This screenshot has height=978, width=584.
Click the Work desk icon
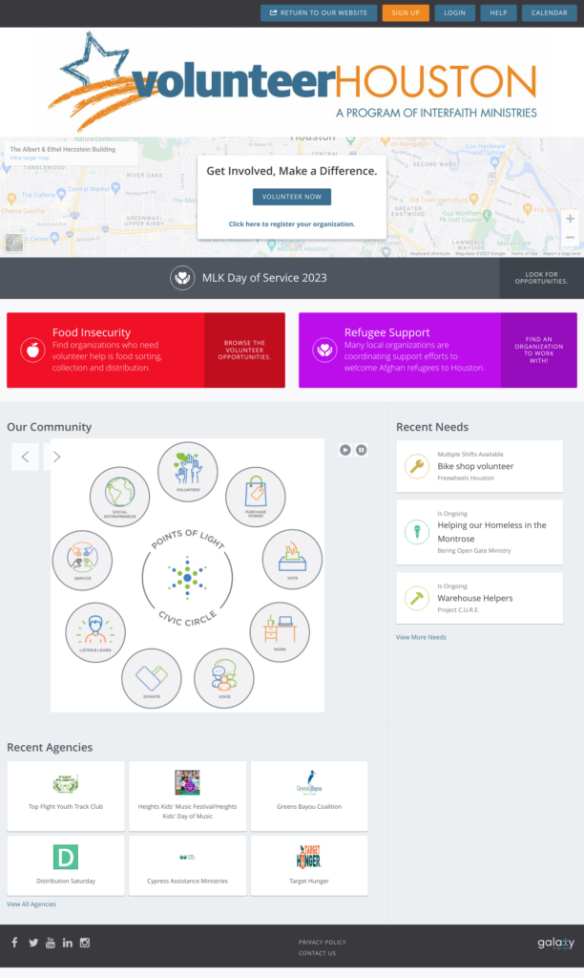click(280, 631)
